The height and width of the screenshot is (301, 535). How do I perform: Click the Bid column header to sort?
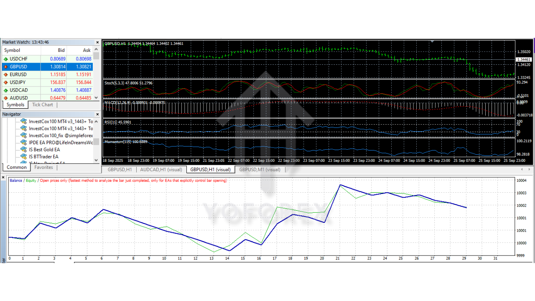point(61,50)
